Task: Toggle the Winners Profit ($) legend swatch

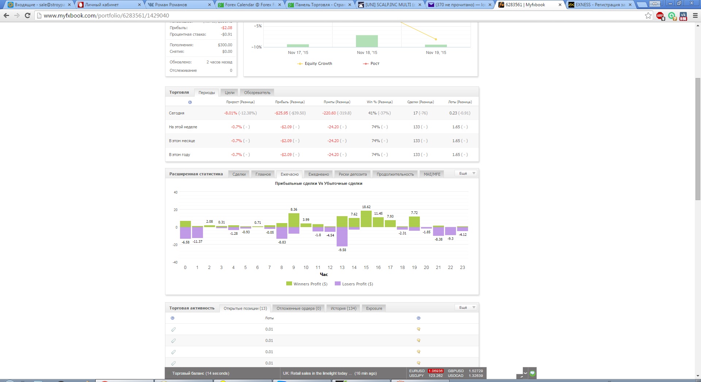Action: [x=289, y=284]
